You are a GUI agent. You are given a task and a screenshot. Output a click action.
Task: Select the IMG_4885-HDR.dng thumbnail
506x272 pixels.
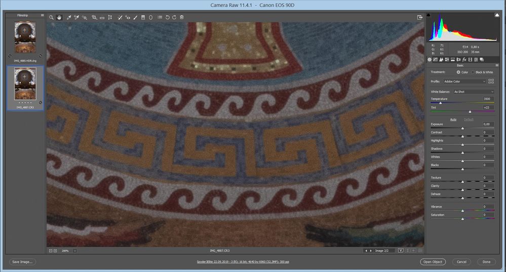point(25,37)
